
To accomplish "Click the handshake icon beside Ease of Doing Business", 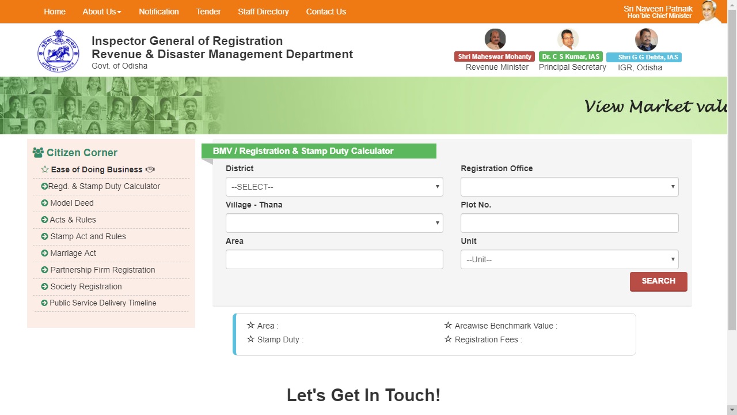I will [x=150, y=169].
